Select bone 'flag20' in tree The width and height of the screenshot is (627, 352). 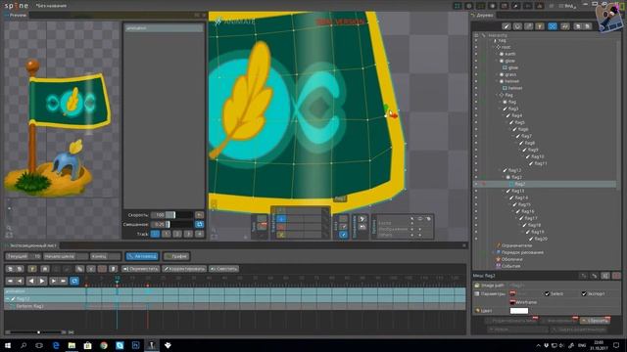(541, 239)
